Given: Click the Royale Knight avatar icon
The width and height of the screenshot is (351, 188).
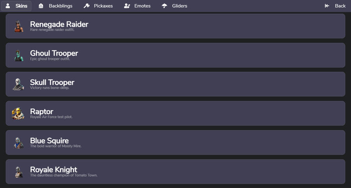Looking at the screenshot, I should point(18,172).
